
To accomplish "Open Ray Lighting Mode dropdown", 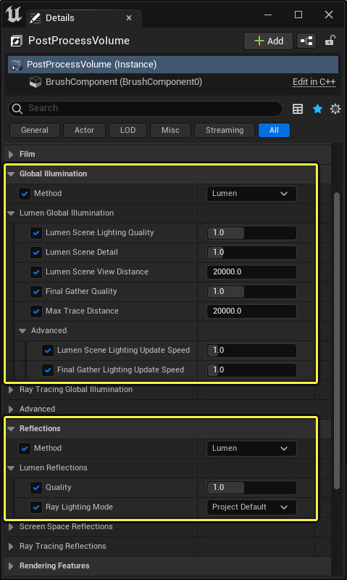I will (251, 507).
